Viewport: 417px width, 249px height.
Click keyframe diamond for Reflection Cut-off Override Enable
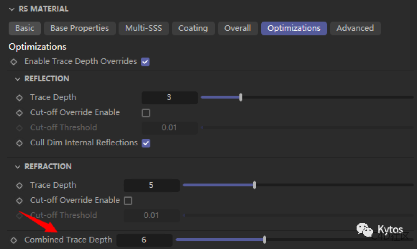pos(19,113)
